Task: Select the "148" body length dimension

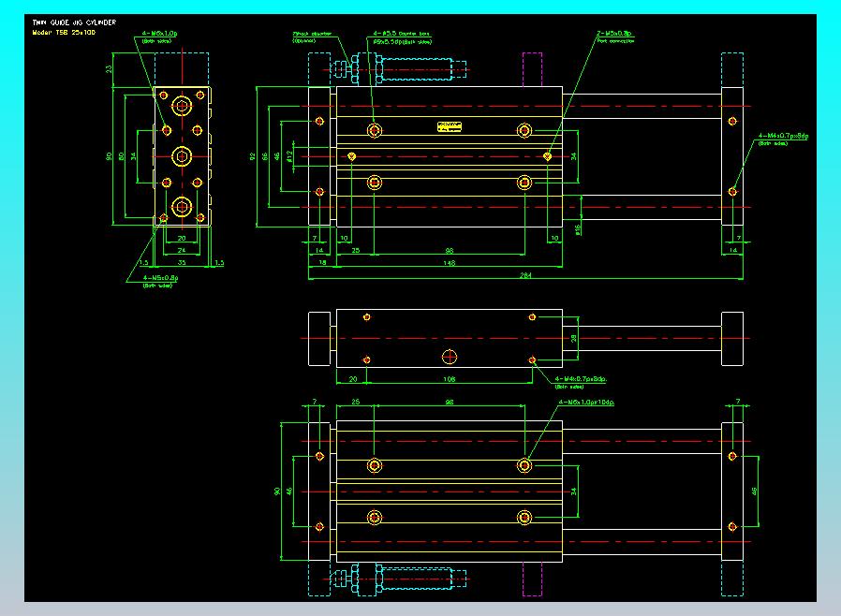Action: coord(450,263)
